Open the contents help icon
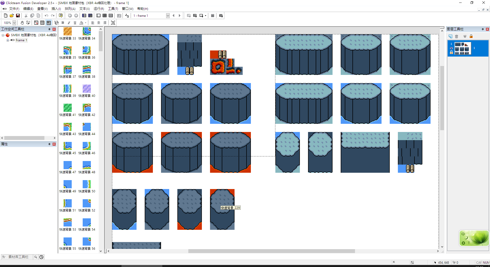The height and width of the screenshot is (267, 490). click(61, 16)
